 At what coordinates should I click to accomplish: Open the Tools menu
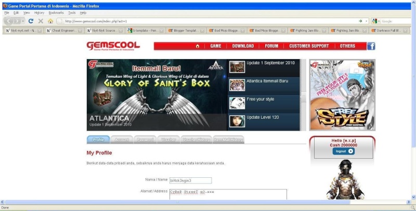pyautogui.click(x=72, y=12)
